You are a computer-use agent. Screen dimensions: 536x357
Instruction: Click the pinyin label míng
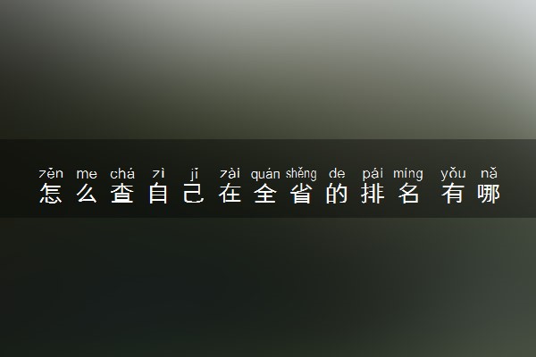click(408, 173)
